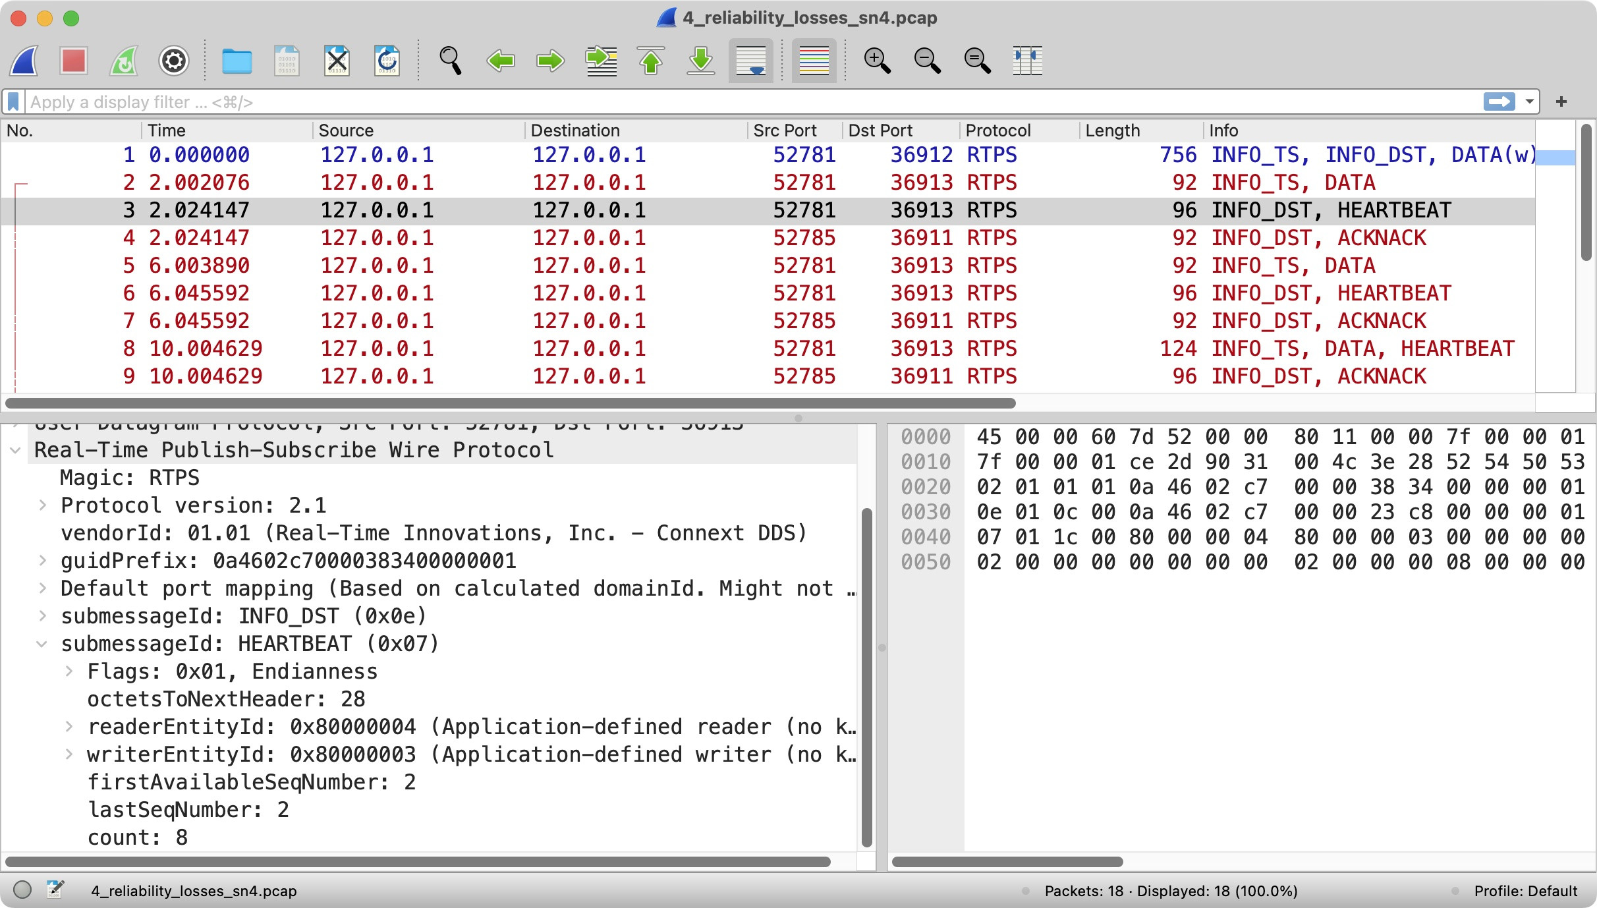Toggle auto-scroll in live capture
This screenshot has height=908, width=1597.
(x=750, y=61)
